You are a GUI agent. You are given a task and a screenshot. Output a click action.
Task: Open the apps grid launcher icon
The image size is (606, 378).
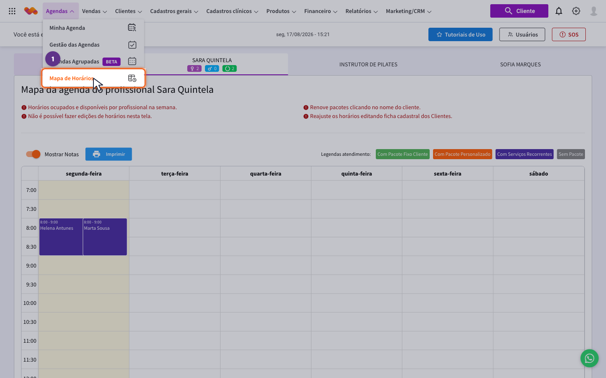pos(12,11)
